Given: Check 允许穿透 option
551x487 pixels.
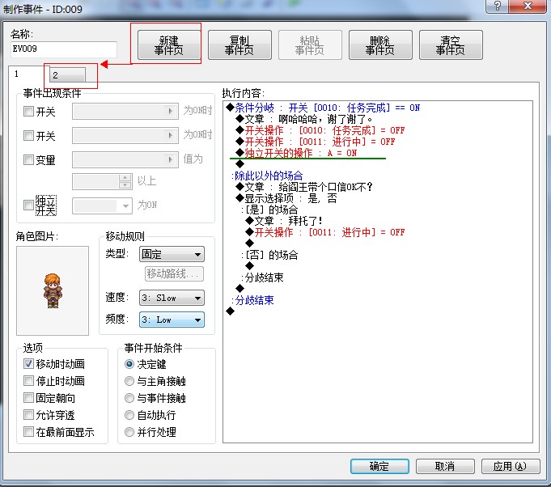Looking at the screenshot, I should point(28,415).
